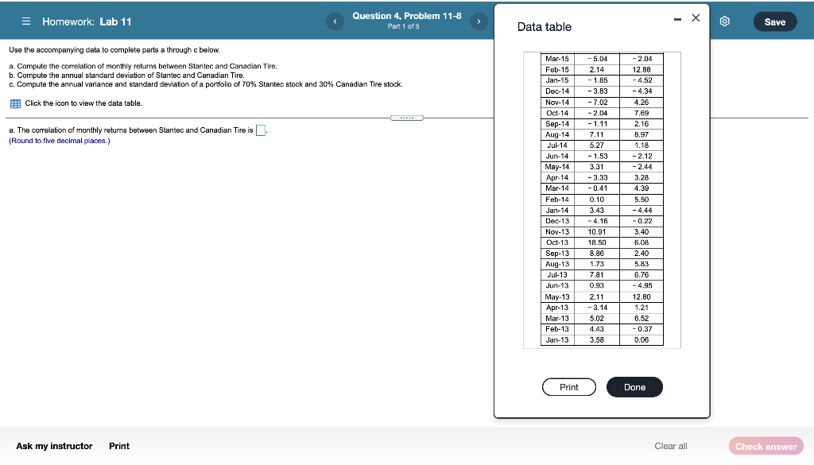Click the 'Part 1 of 5' label

(403, 26)
